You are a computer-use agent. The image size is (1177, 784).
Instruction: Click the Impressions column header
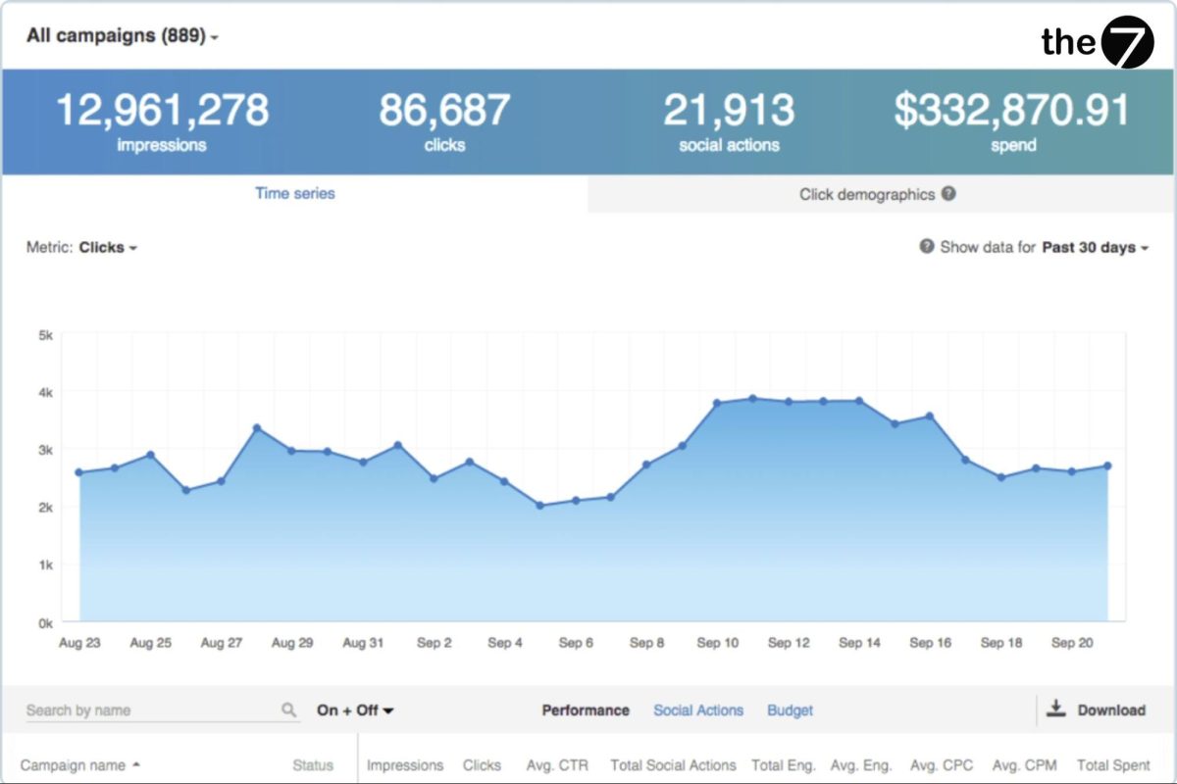(x=405, y=765)
